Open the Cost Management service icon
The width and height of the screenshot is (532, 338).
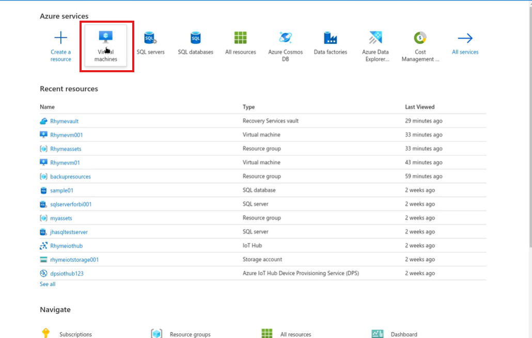(x=420, y=38)
